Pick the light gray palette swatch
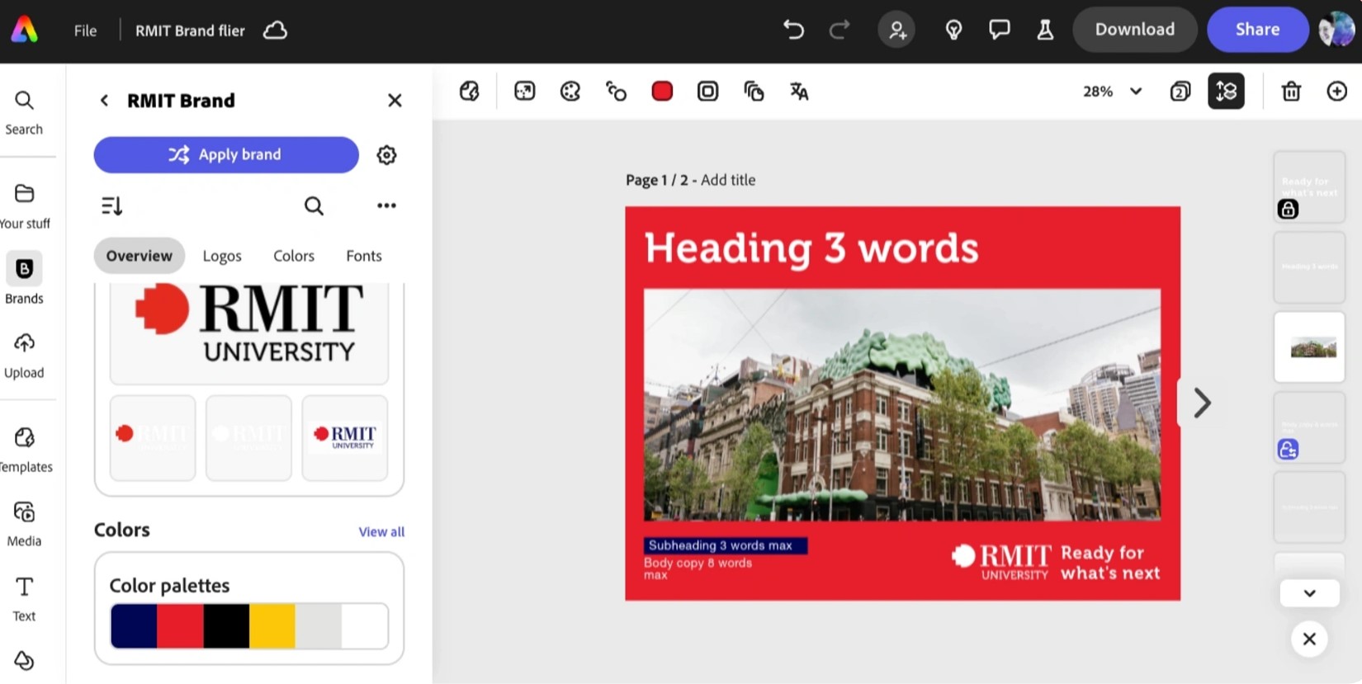 [x=319, y=626]
